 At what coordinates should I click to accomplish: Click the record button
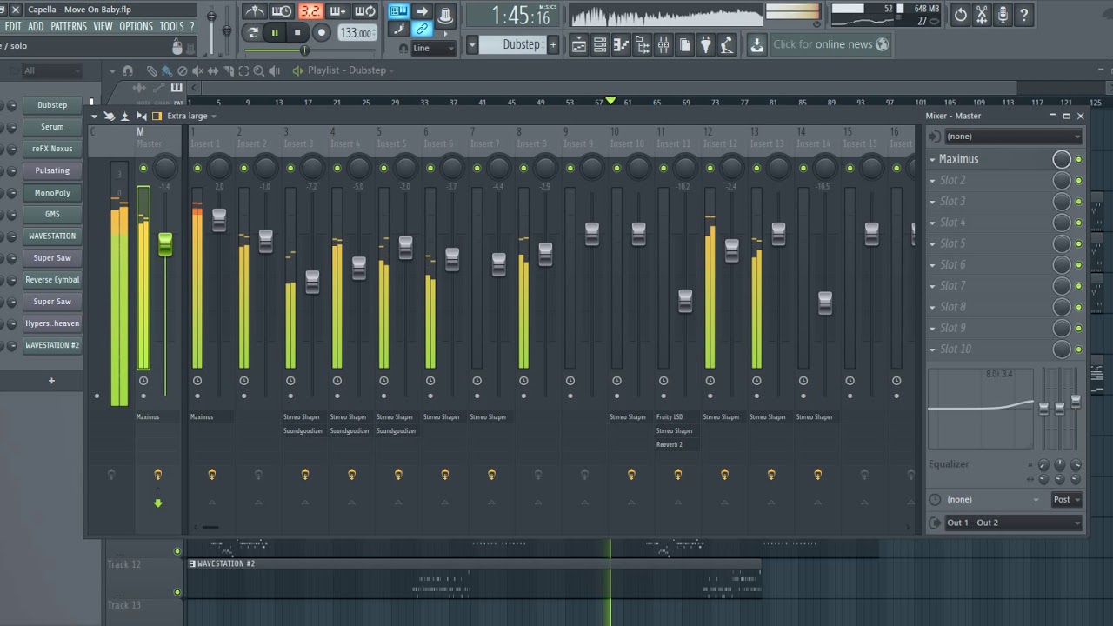click(x=321, y=33)
